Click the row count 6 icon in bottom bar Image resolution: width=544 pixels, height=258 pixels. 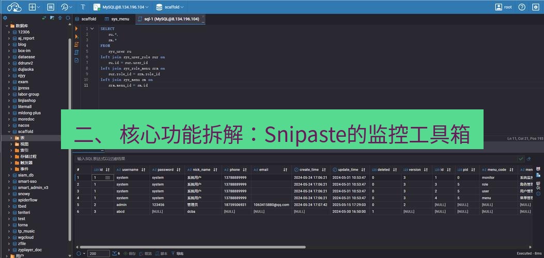pyautogui.click(x=116, y=253)
